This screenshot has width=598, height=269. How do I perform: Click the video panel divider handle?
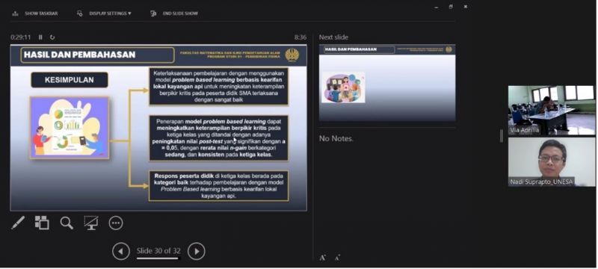[502, 136]
